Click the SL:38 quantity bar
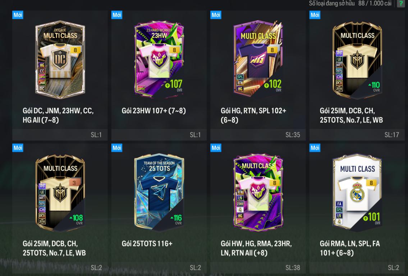 pyautogui.click(x=258, y=268)
